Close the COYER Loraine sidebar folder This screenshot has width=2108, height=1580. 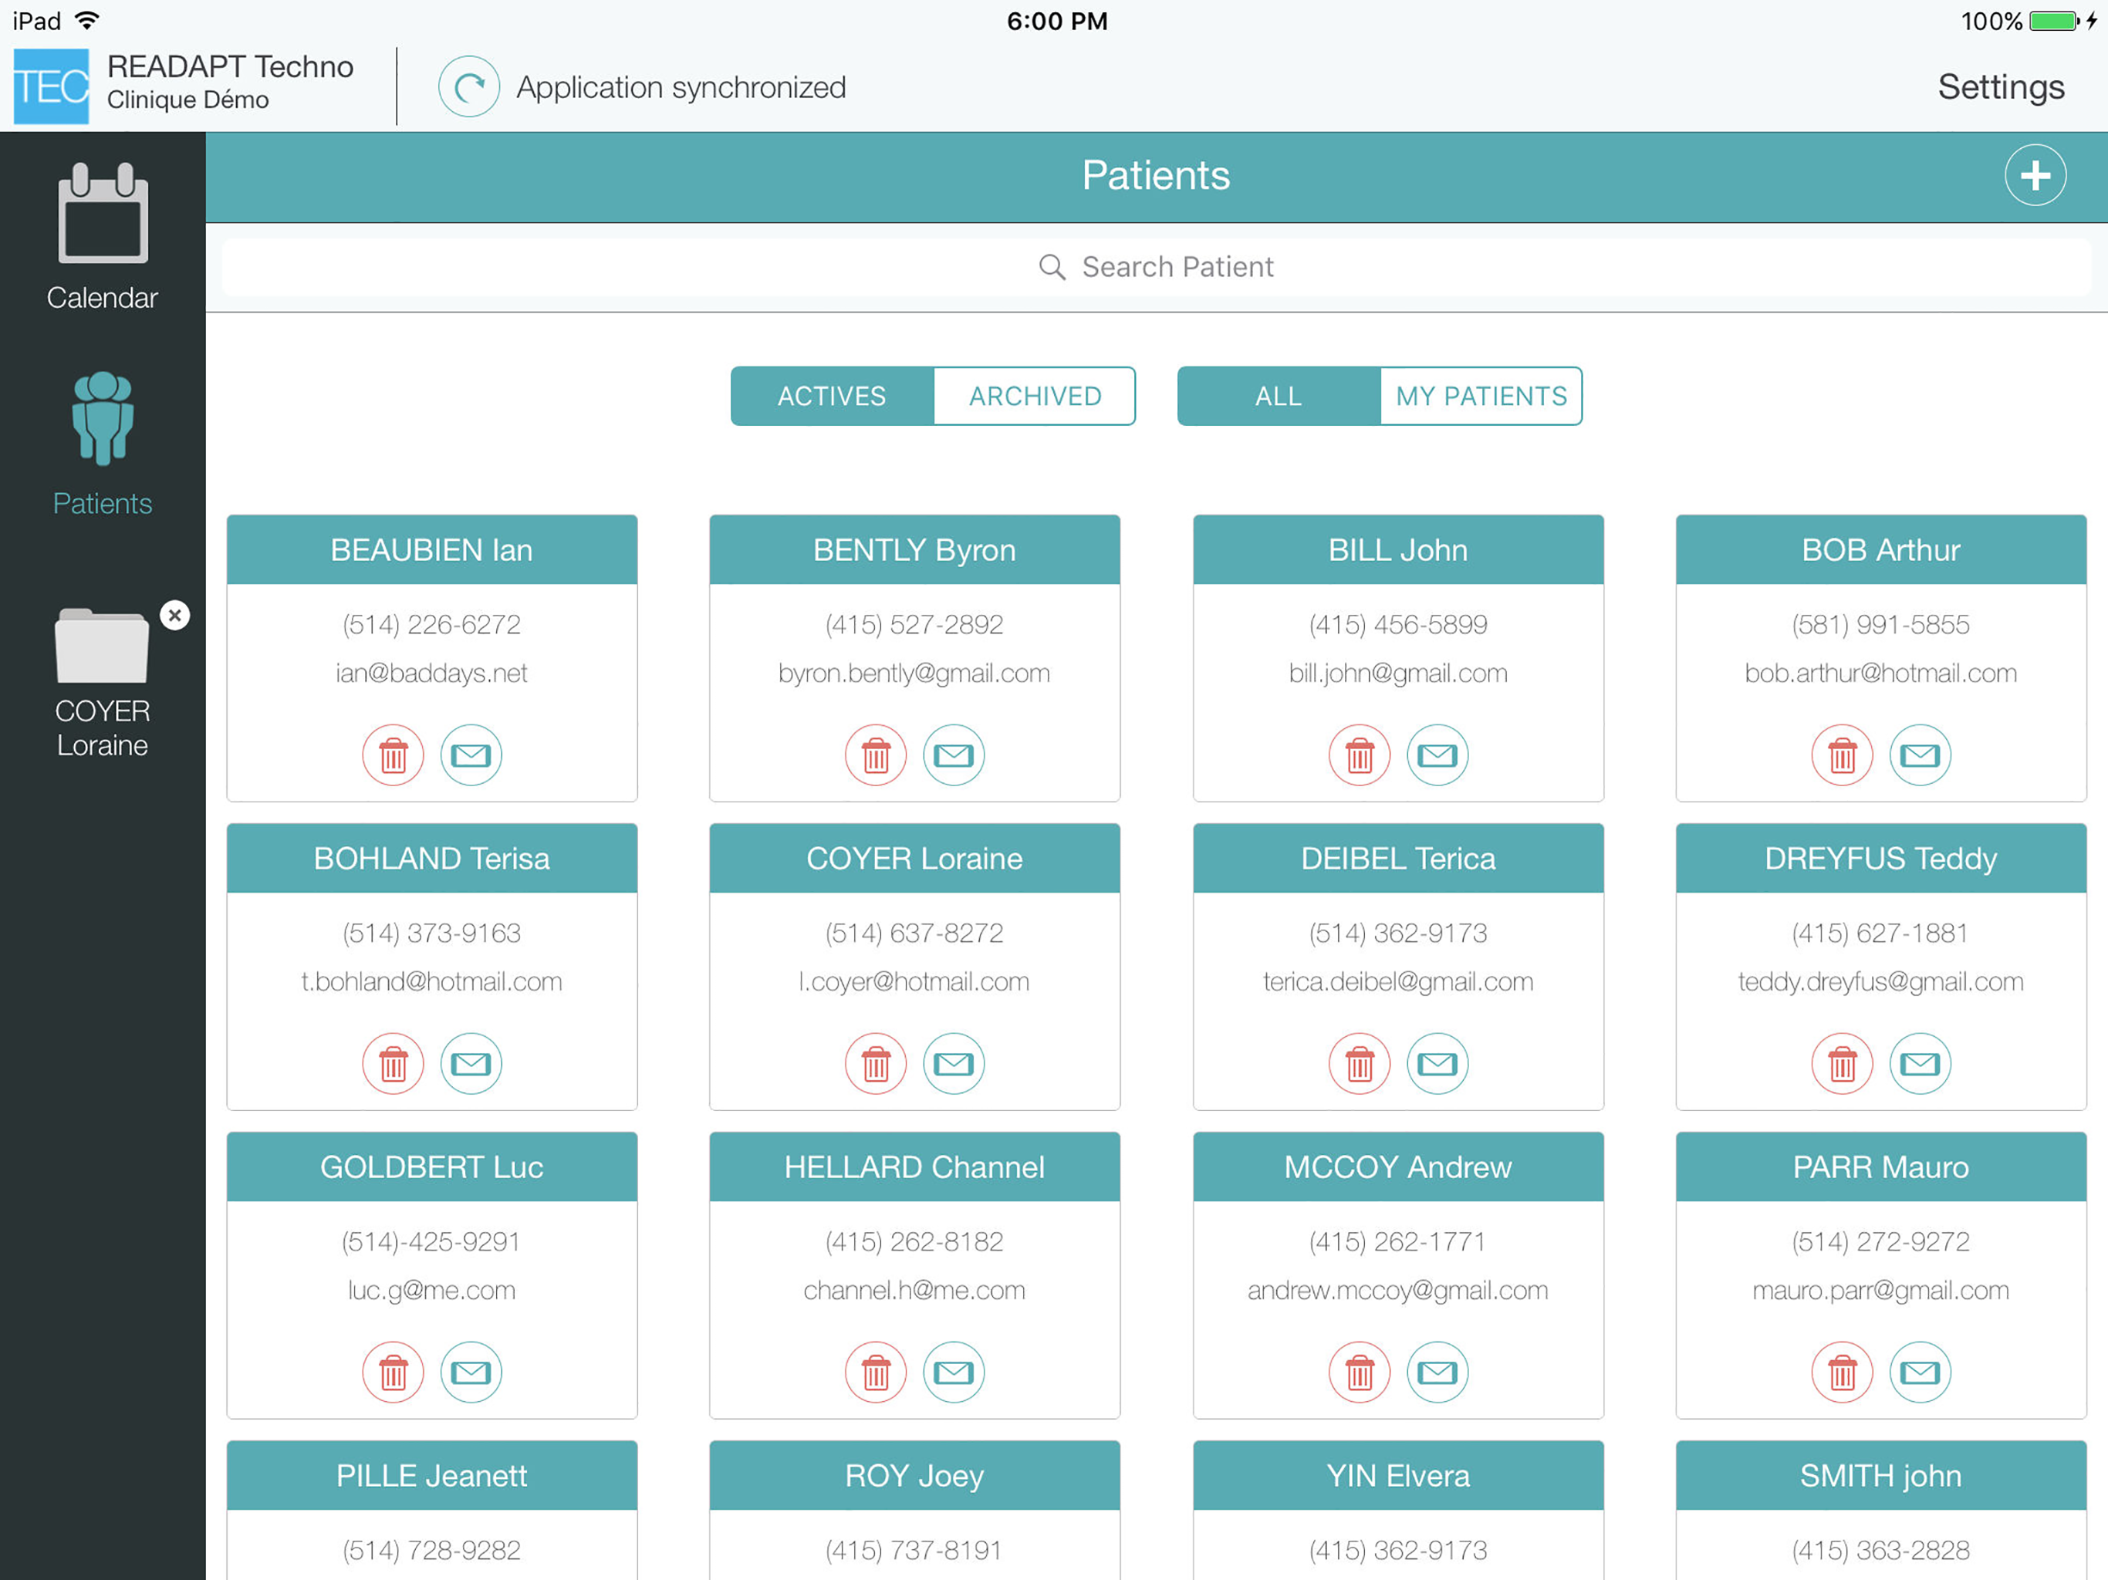point(174,616)
